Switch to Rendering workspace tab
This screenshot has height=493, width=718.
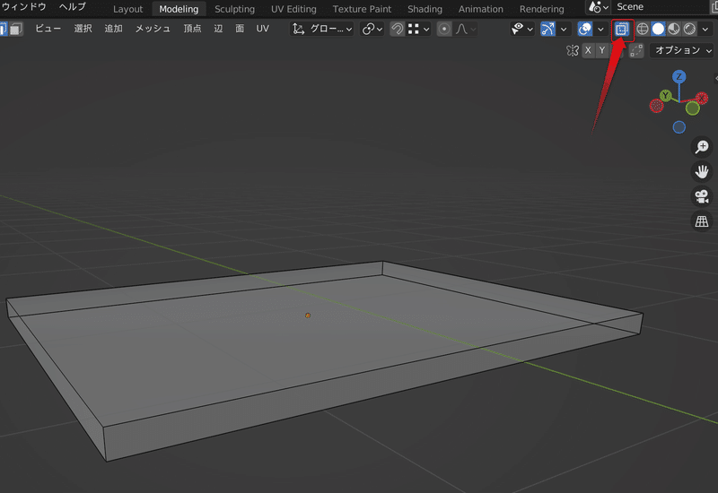coord(542,9)
